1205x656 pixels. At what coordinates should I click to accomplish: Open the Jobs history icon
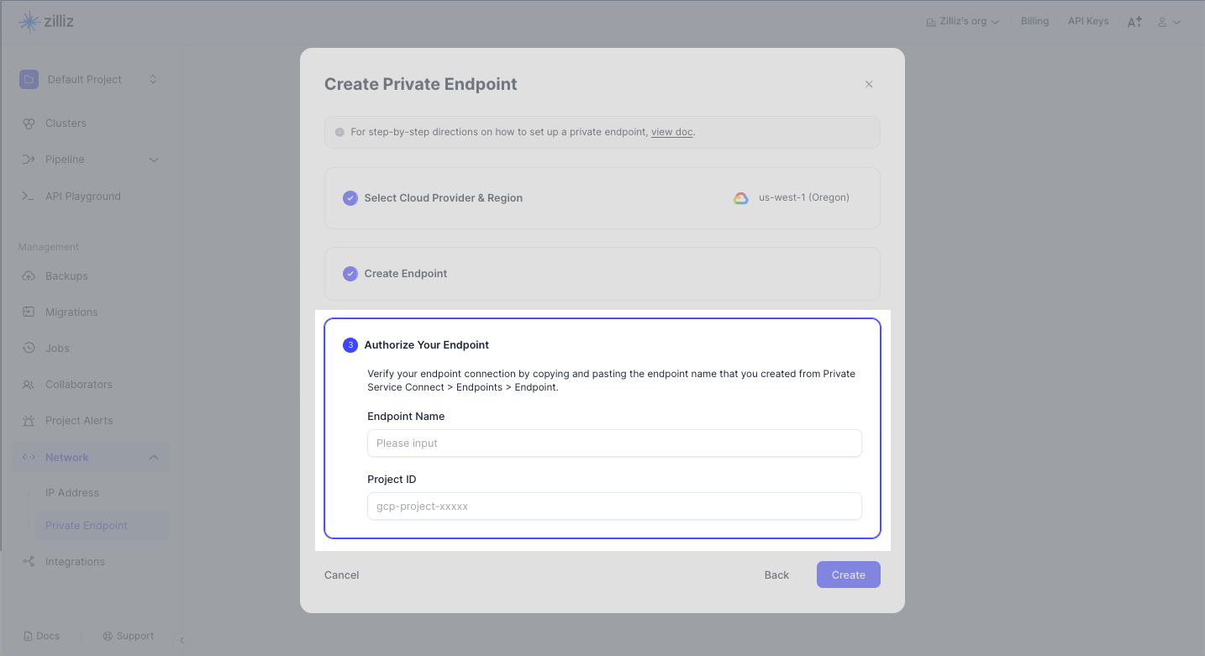click(29, 349)
